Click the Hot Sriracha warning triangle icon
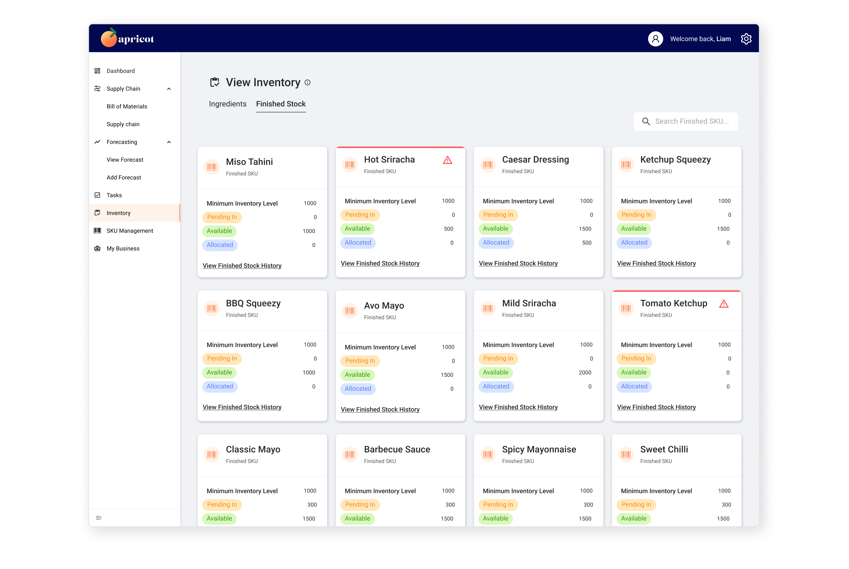Image resolution: width=849 pixels, height=569 pixels. (447, 160)
